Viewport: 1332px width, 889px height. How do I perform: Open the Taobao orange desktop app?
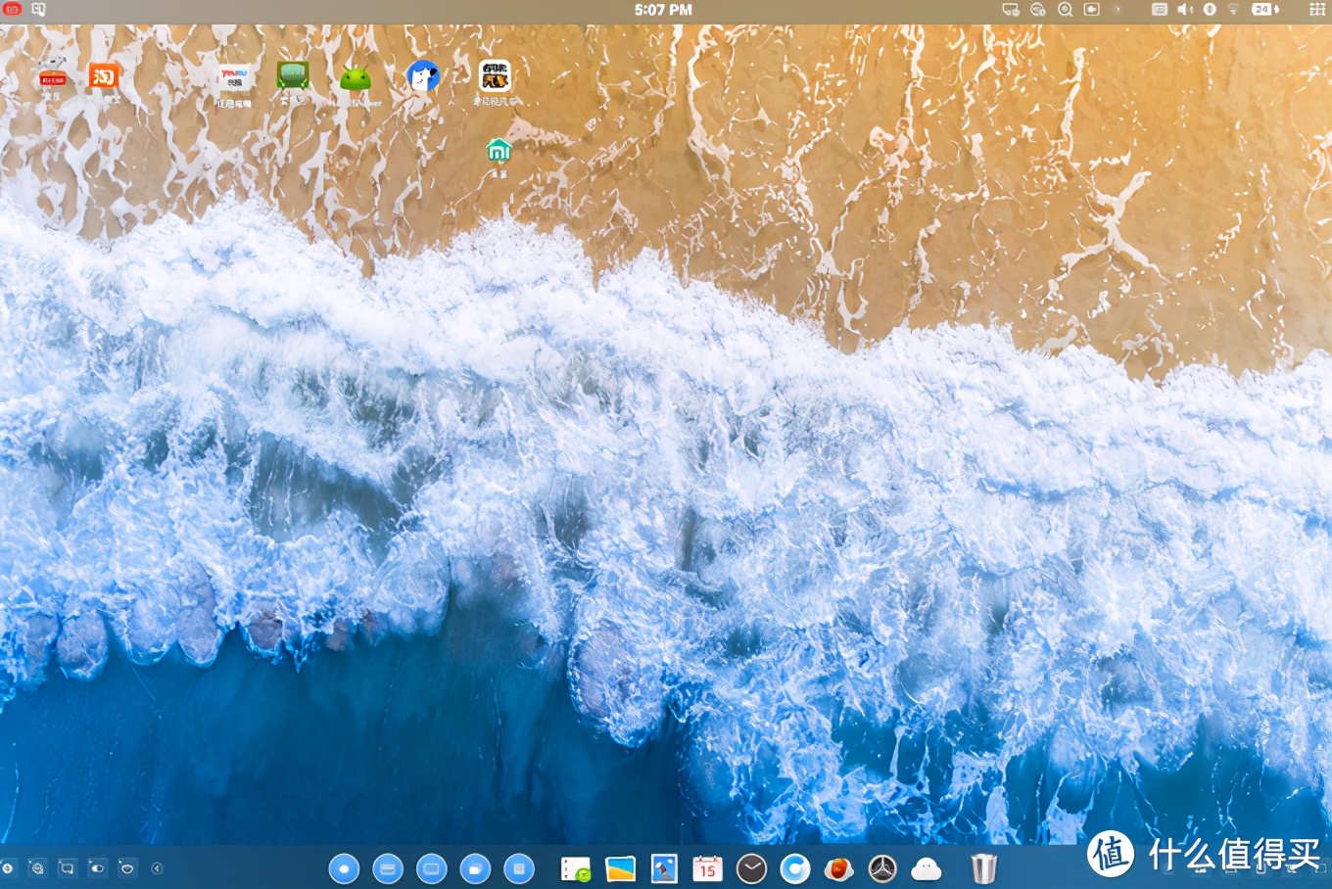(104, 76)
